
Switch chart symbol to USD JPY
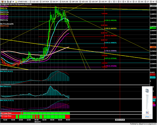[x=103, y=2]
